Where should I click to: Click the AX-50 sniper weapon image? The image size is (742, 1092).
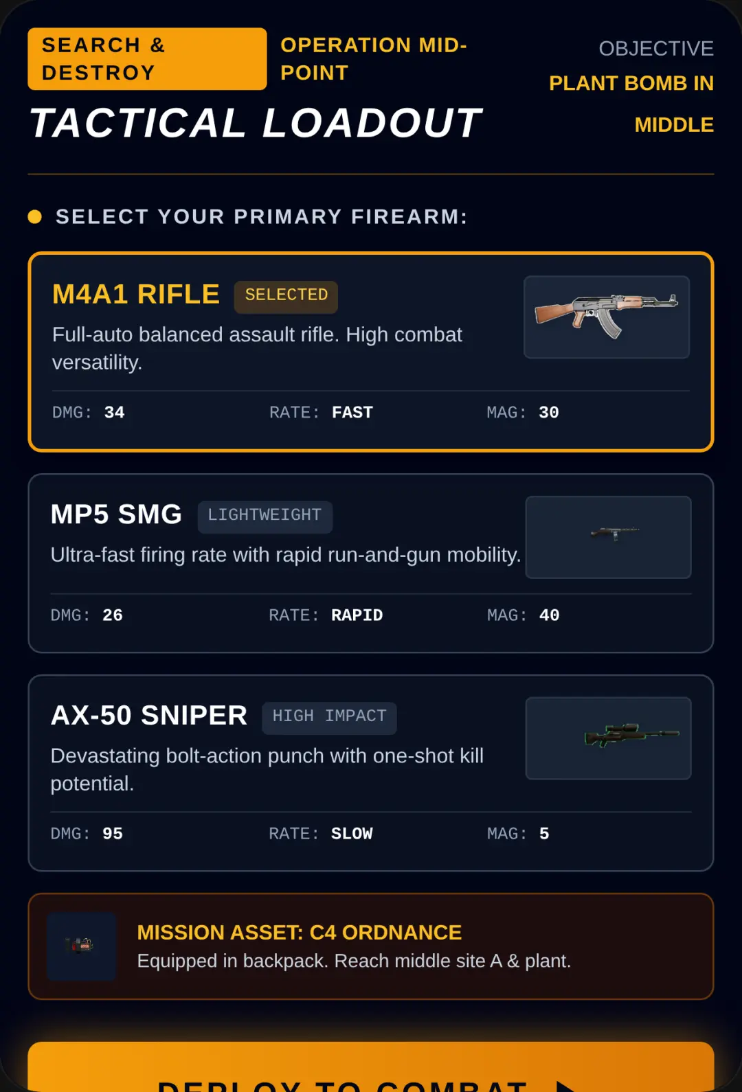click(608, 738)
